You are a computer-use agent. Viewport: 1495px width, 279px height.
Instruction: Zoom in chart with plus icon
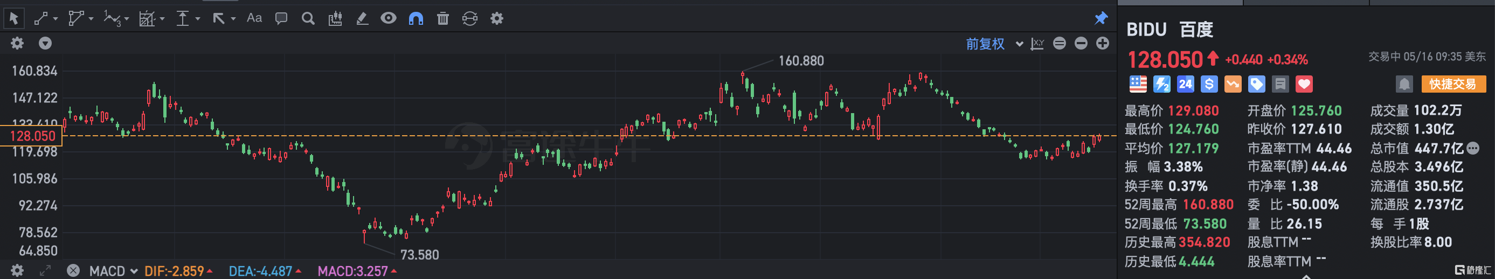(x=1102, y=43)
